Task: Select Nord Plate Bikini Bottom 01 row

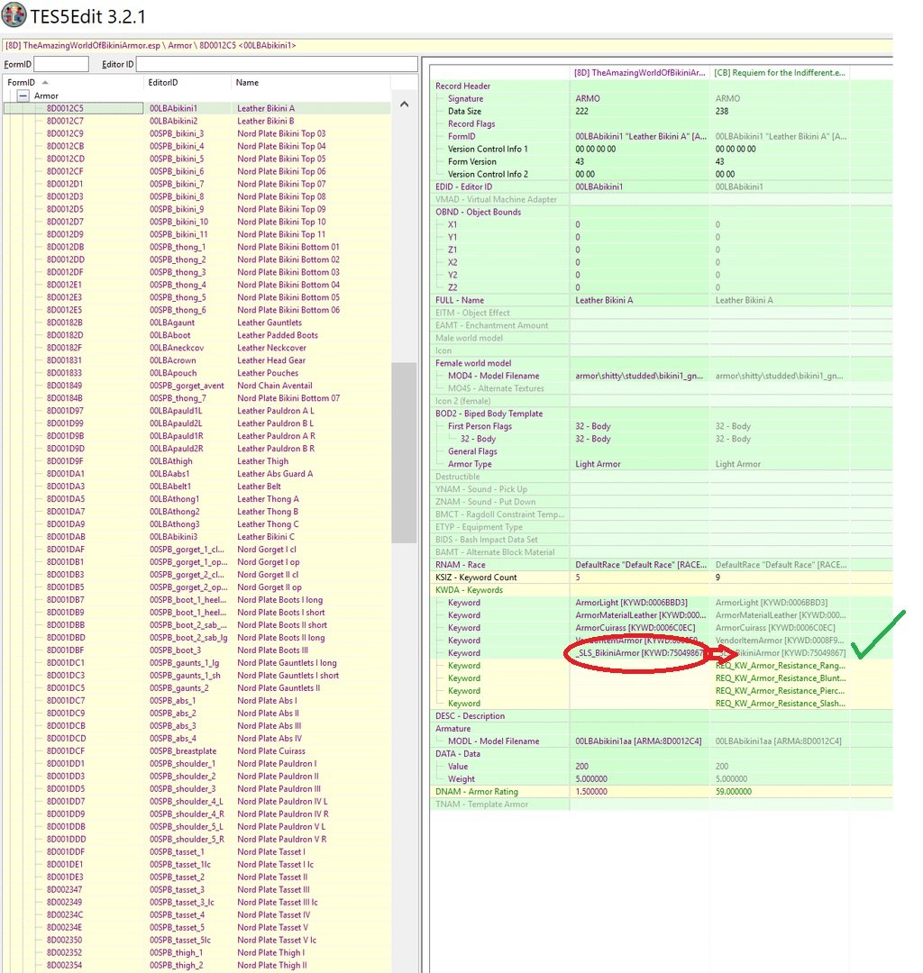Action: pyautogui.click(x=196, y=247)
